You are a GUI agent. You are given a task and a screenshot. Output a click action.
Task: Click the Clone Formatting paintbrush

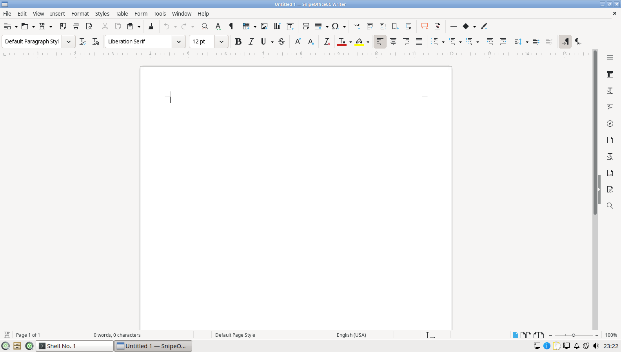point(151,26)
